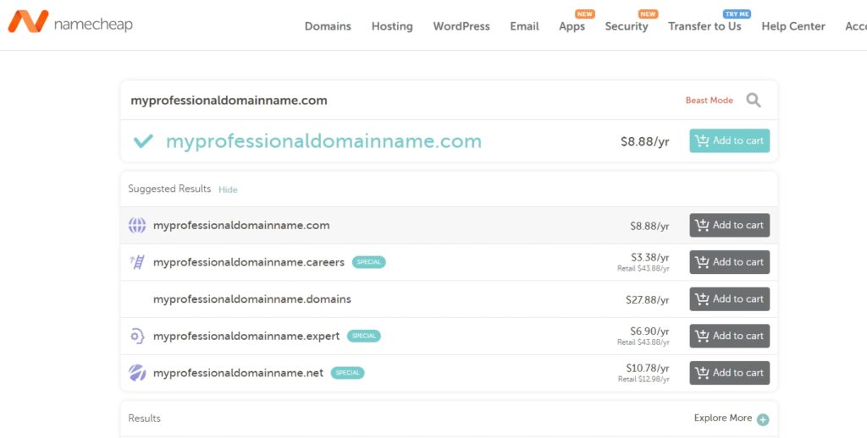Add suggested .com domain to cart
867x438 pixels.
click(x=729, y=226)
